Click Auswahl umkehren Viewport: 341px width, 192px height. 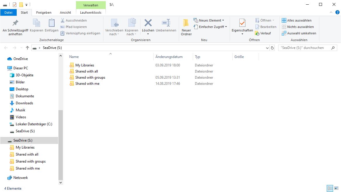299,33
